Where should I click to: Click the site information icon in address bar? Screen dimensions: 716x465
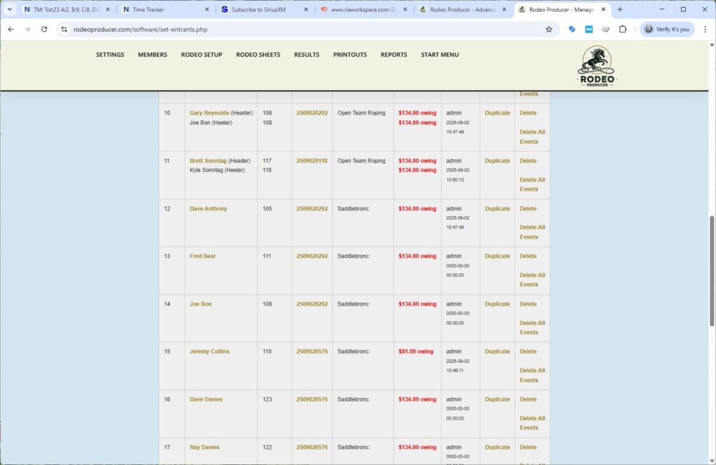click(64, 30)
